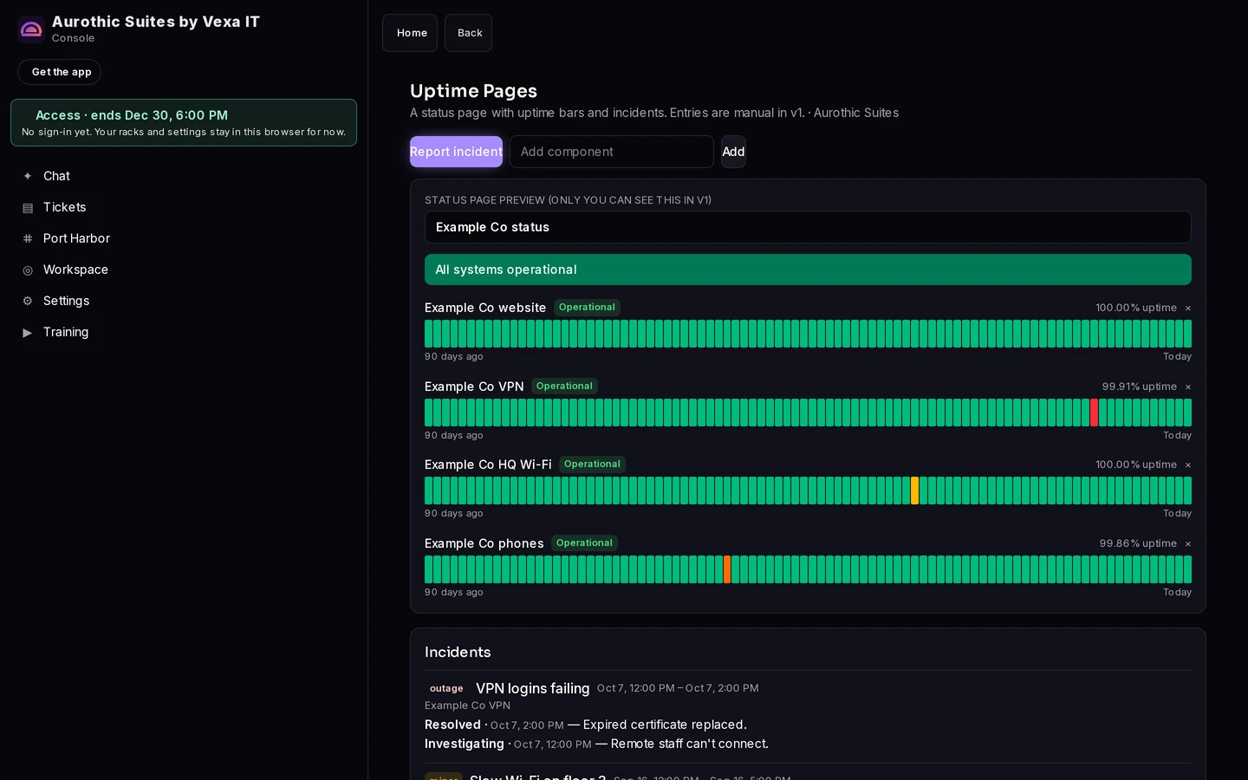The height and width of the screenshot is (780, 1248).
Task: Click the yellow bar on HQ Wi-Fi timeline
Action: (x=914, y=491)
